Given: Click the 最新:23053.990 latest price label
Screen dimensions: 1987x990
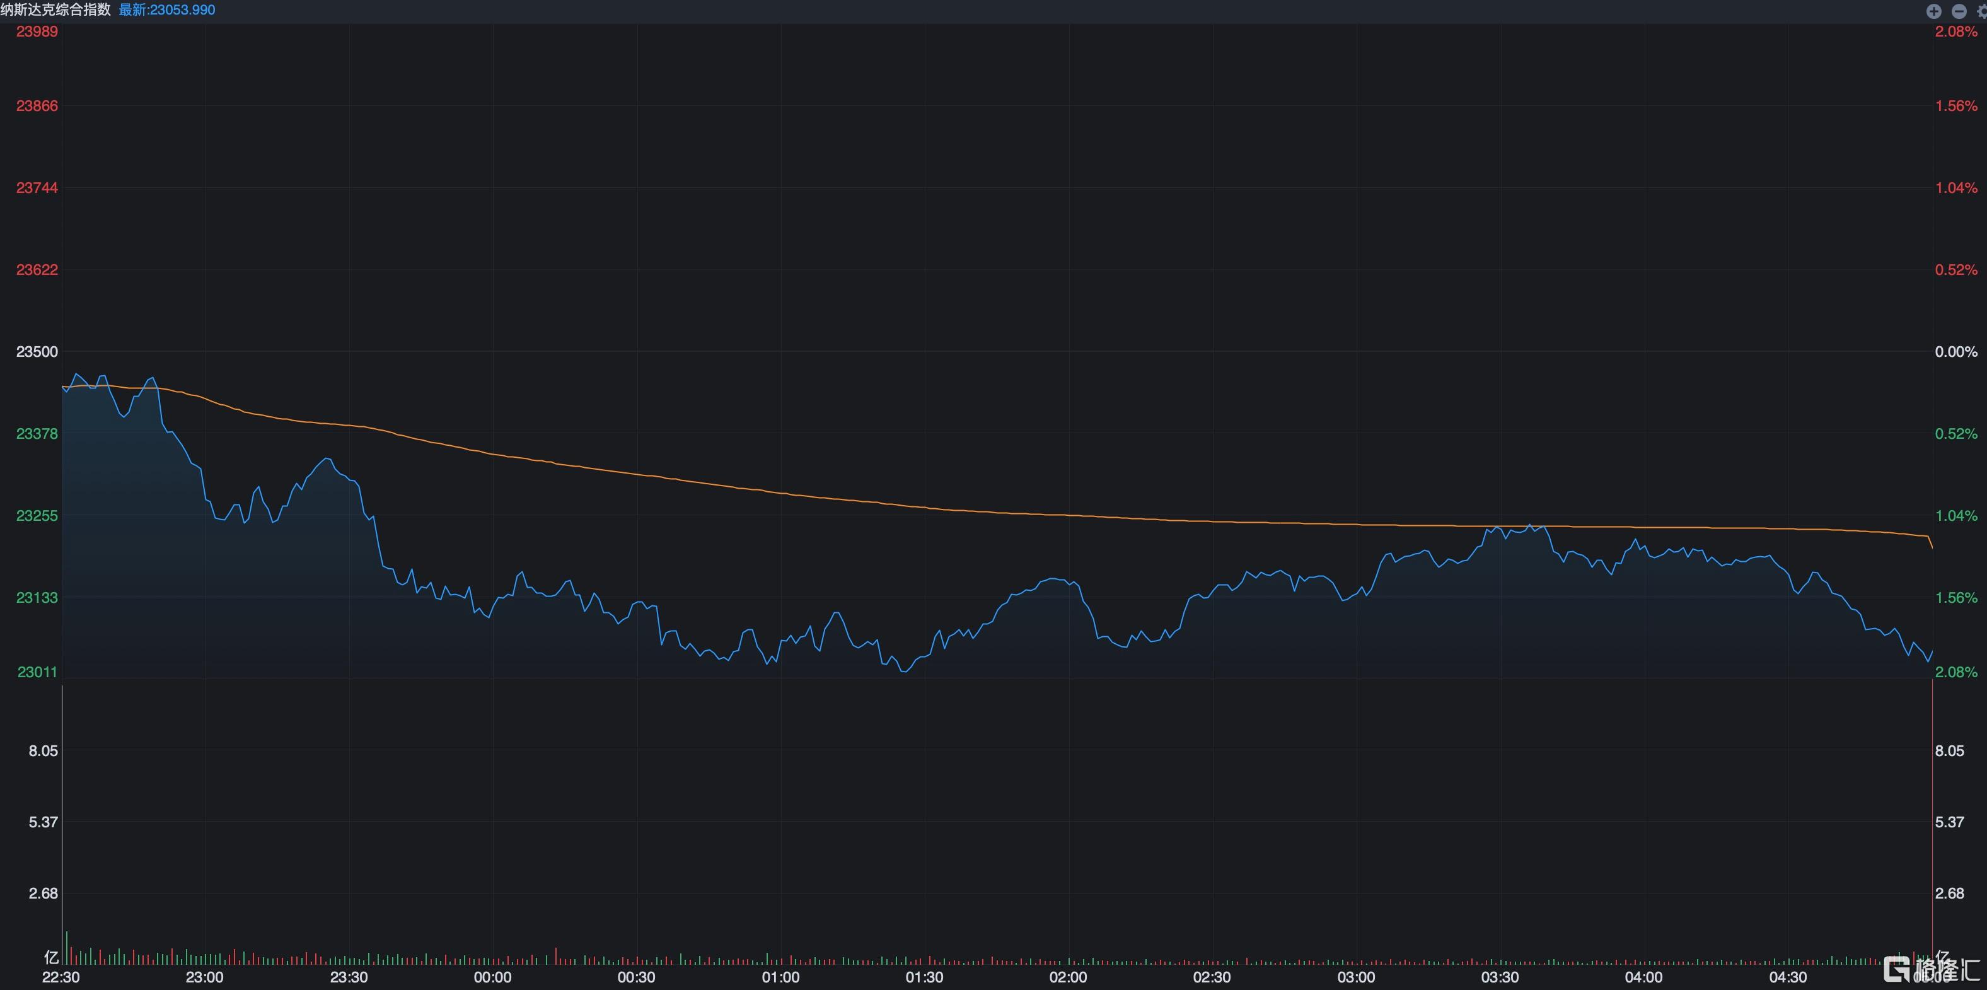Looking at the screenshot, I should coord(166,10).
